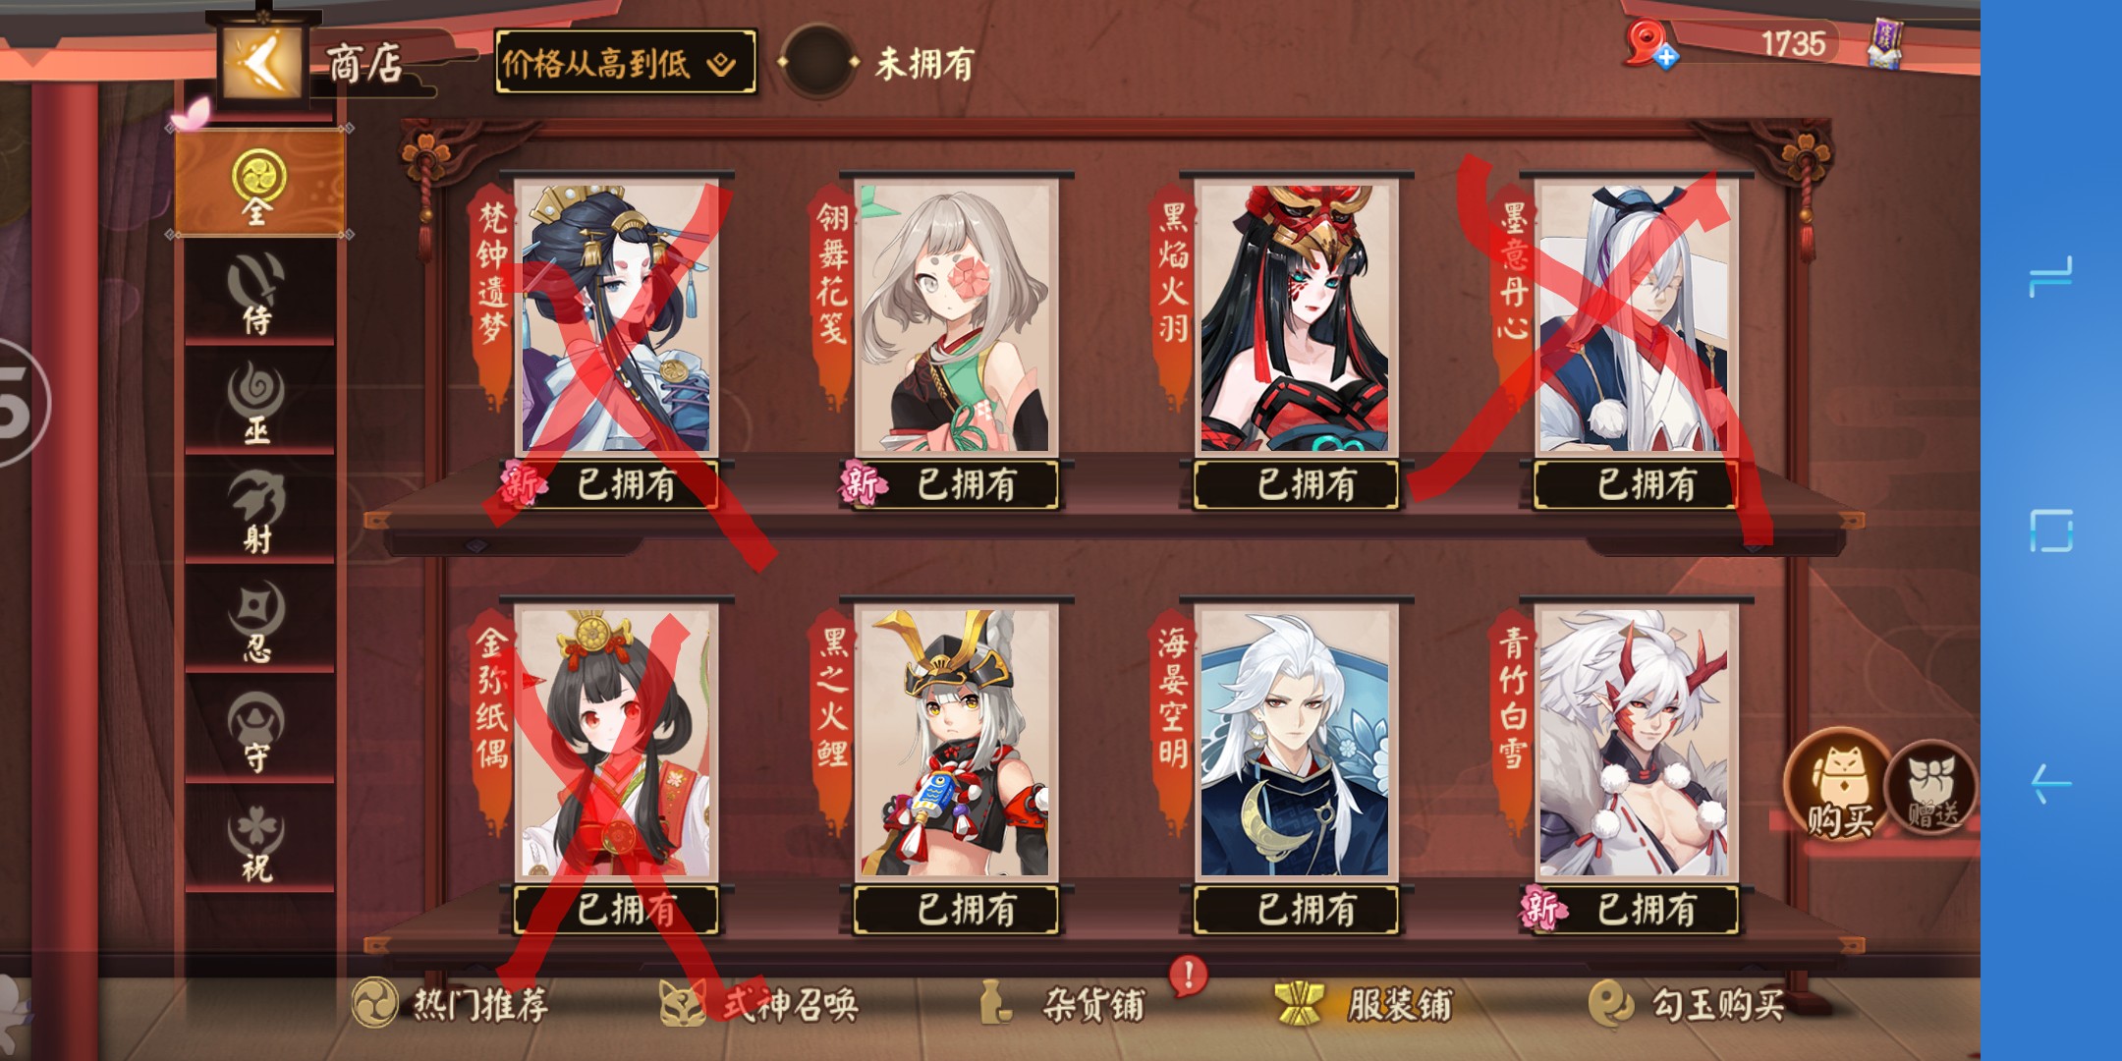The height and width of the screenshot is (1061, 2122).
Task: Toggle the 未拥有 filter circle
Action: point(818,62)
